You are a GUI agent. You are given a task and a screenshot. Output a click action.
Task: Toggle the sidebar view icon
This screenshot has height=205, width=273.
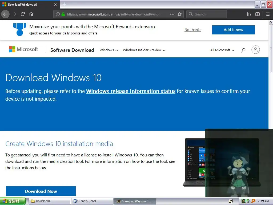pyautogui.click(x=258, y=14)
